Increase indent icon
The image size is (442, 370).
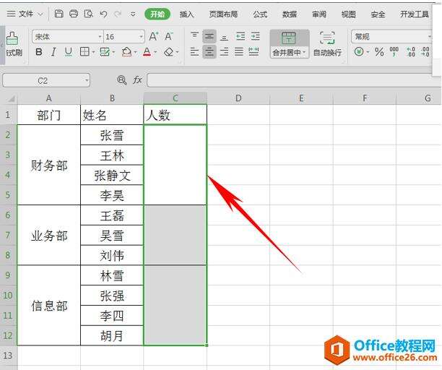coord(255,36)
